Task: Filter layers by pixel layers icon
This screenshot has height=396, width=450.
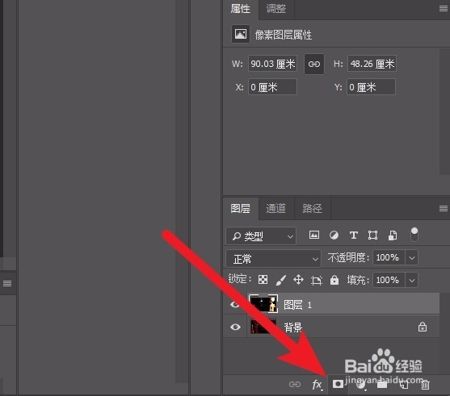Action: [314, 236]
